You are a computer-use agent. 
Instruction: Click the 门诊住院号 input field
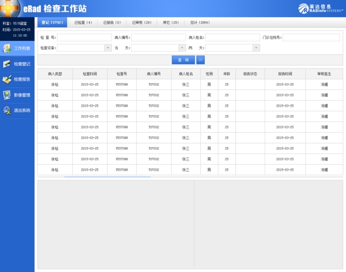click(311, 37)
